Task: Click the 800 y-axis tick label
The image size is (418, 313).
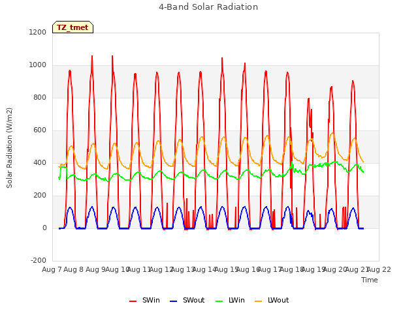Action: pos(40,97)
